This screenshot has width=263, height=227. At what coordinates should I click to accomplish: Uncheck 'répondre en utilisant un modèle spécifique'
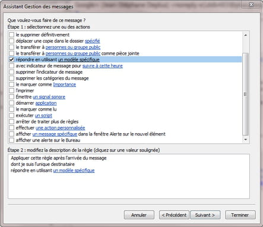click(x=11, y=59)
